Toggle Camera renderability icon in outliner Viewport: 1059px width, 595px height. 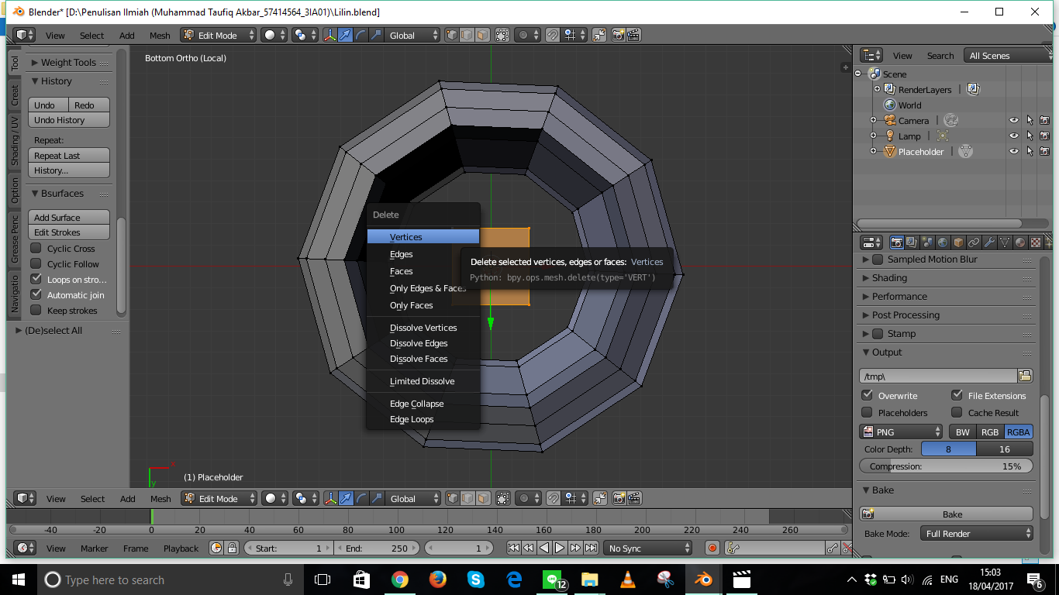pos(1044,120)
